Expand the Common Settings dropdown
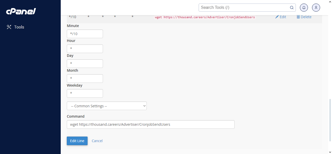This screenshot has width=332, height=154. click(107, 106)
